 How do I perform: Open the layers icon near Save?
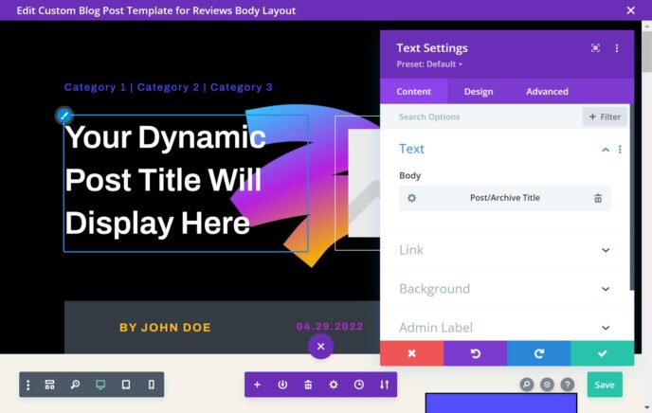coord(547,385)
